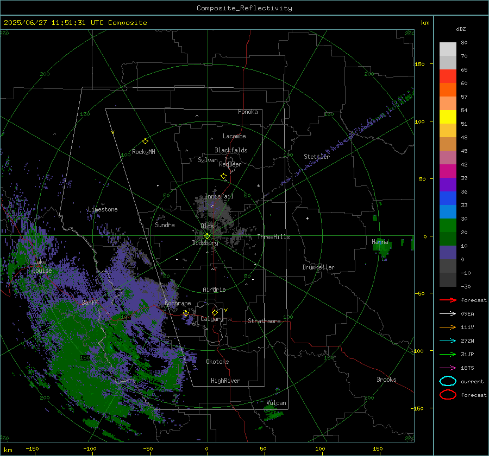This screenshot has width=489, height=456.
Task: Select the 80 dBZ white color swatch
Action: pyautogui.click(x=448, y=49)
